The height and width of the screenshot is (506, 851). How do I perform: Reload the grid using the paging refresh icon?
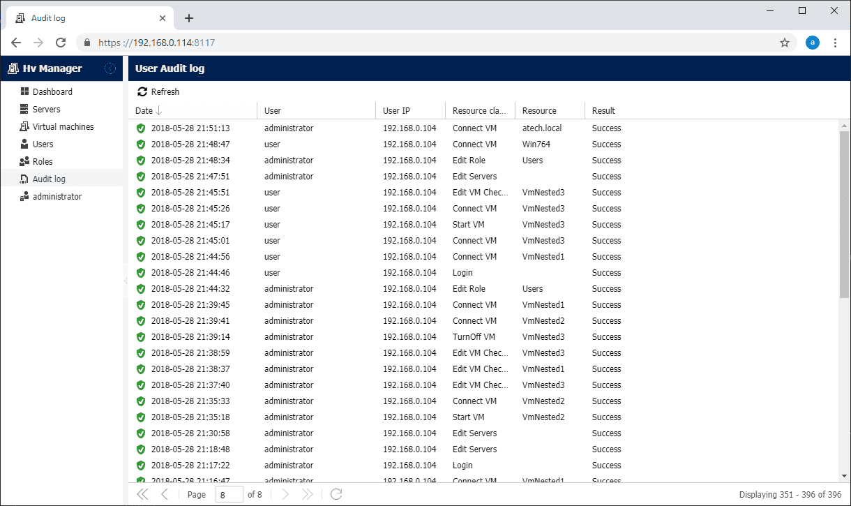coord(336,494)
